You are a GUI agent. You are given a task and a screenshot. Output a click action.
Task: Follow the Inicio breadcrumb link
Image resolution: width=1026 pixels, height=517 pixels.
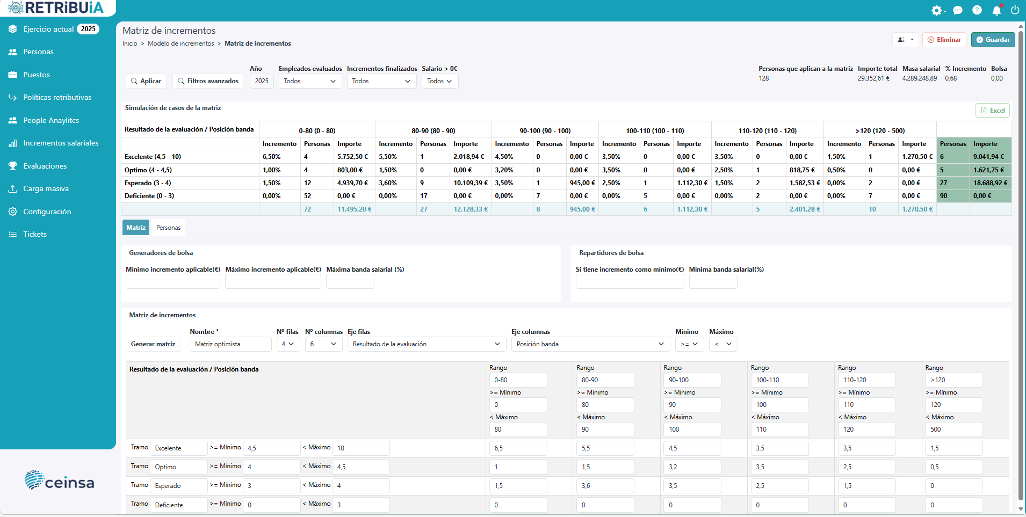click(129, 43)
